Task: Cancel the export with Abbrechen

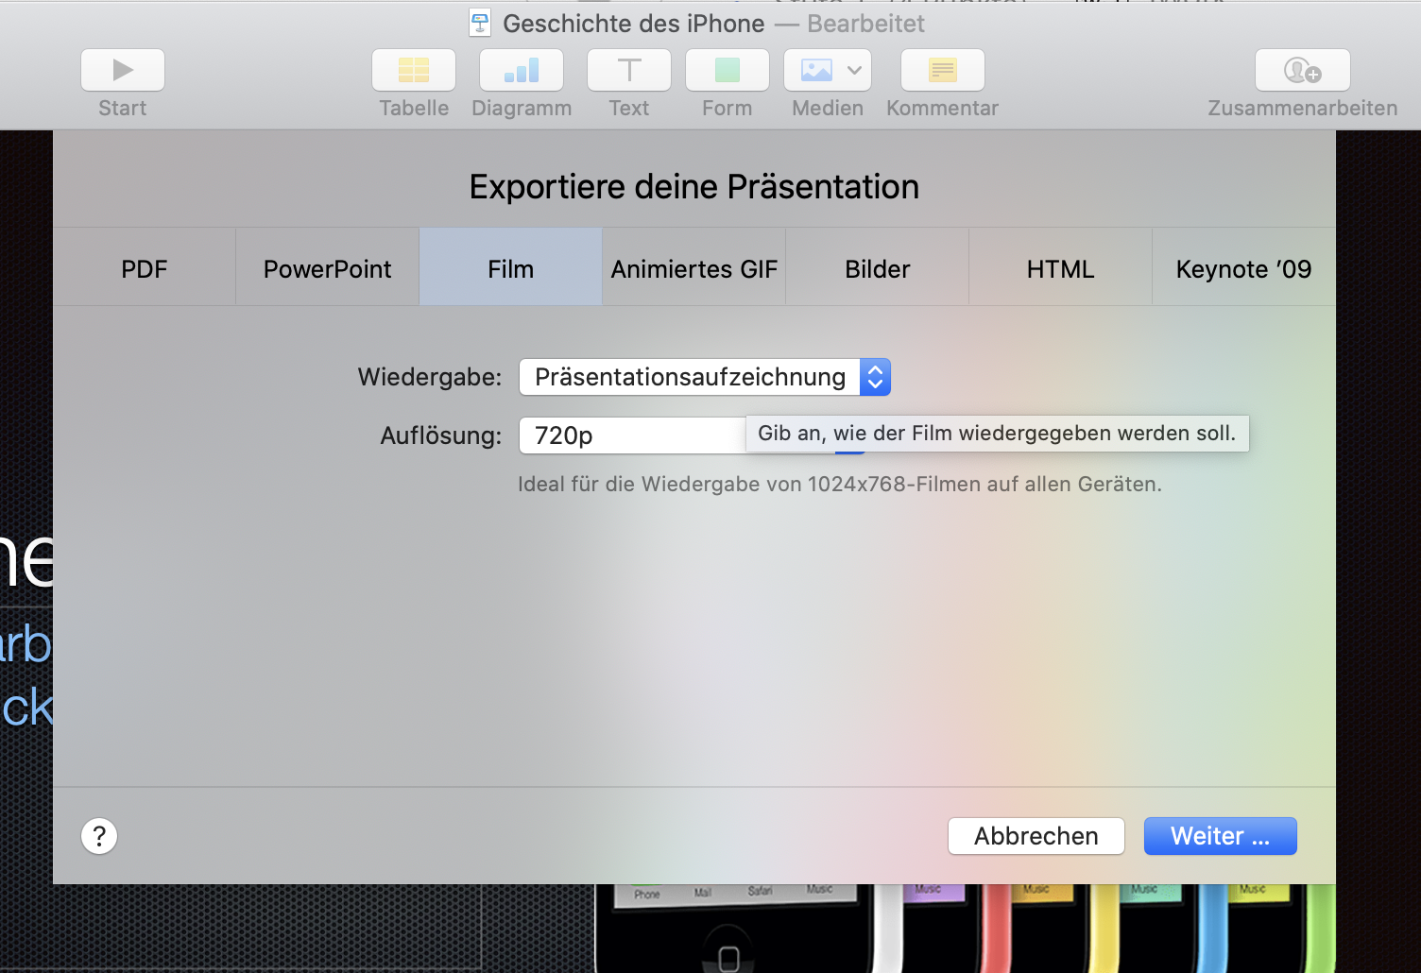Action: (1036, 836)
